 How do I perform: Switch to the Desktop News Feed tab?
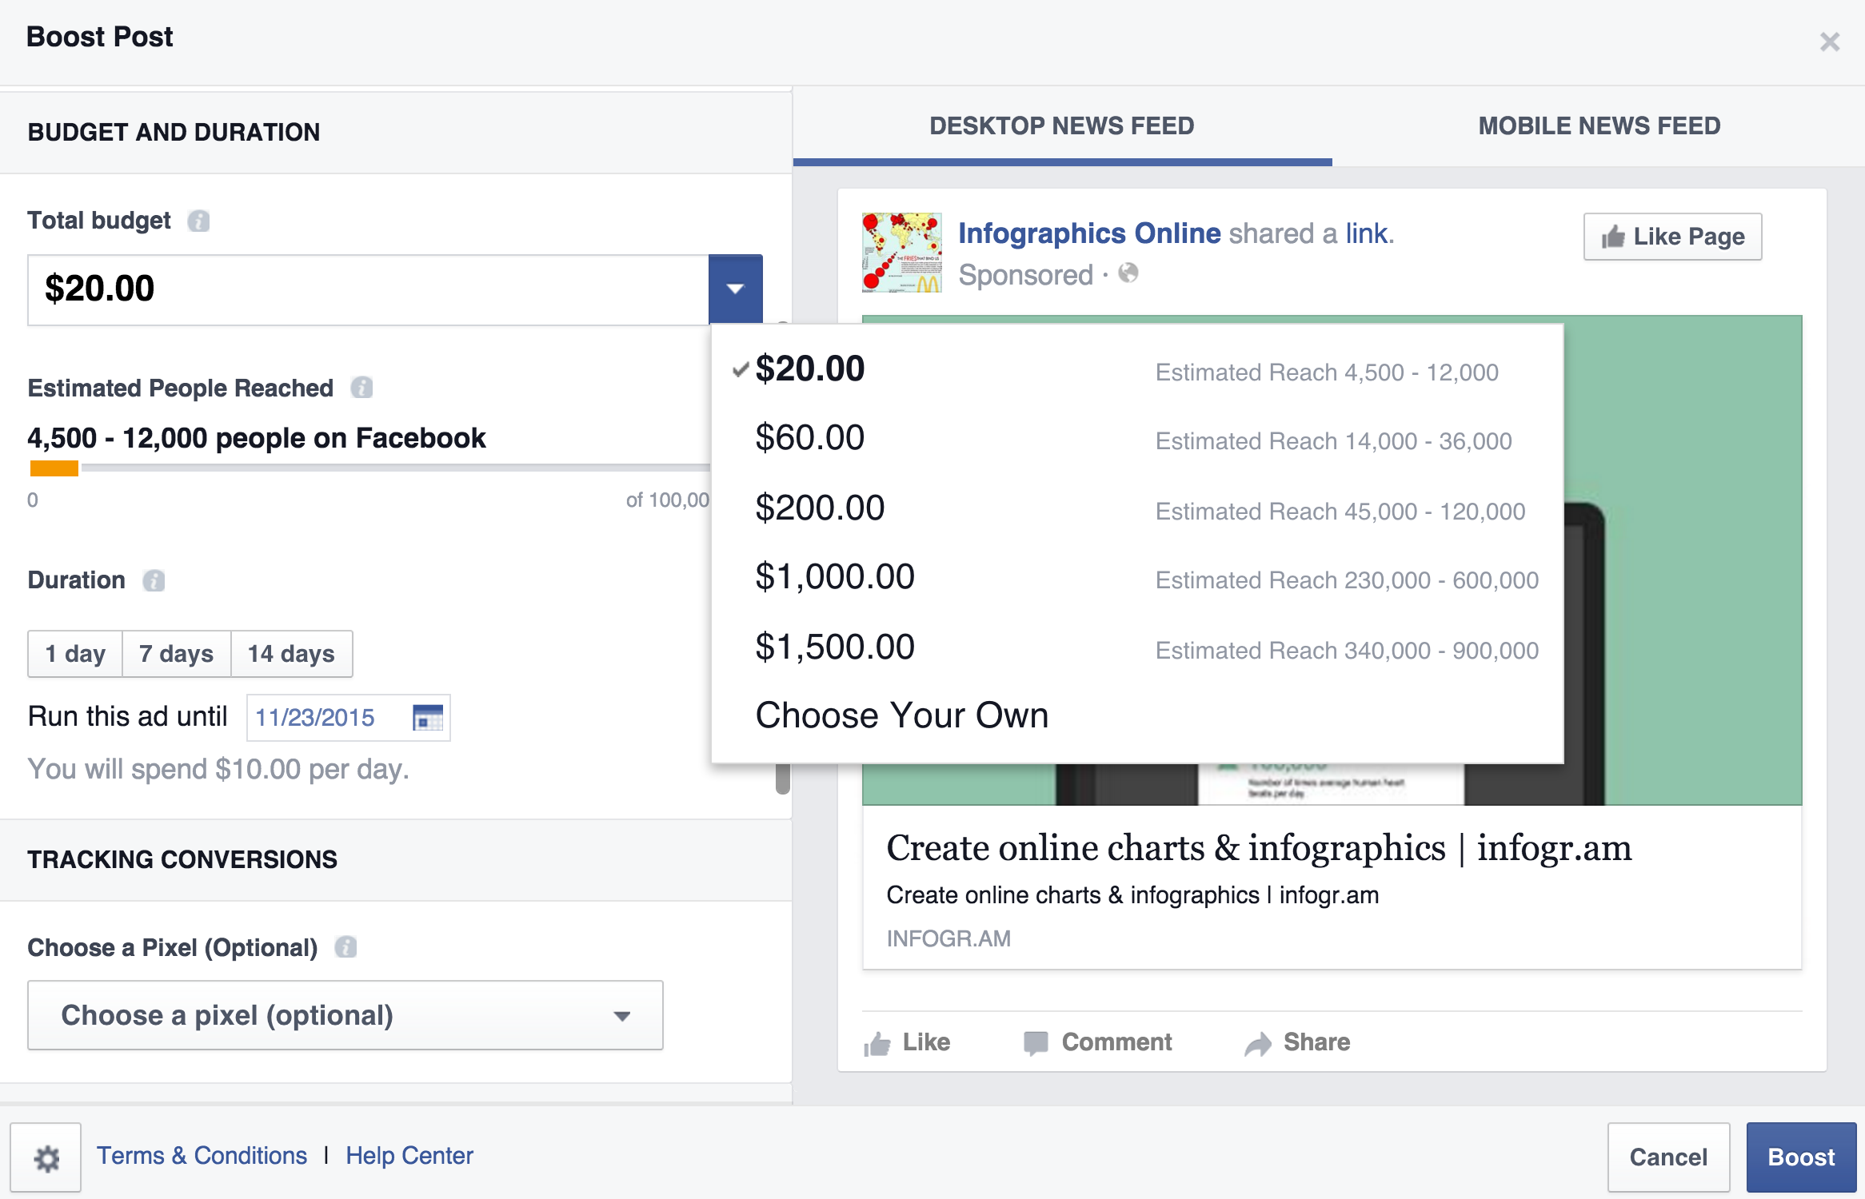point(1062,126)
